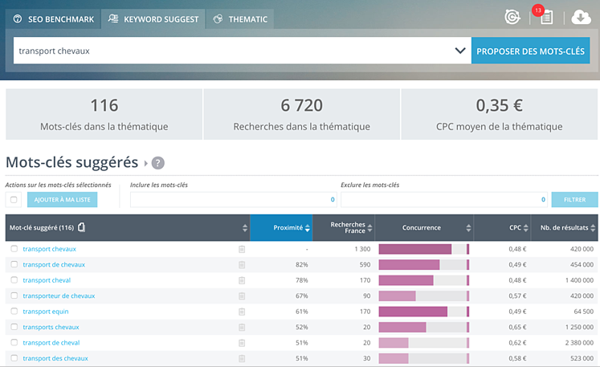Sort by Concurrence column
600x367 pixels.
[424, 228]
